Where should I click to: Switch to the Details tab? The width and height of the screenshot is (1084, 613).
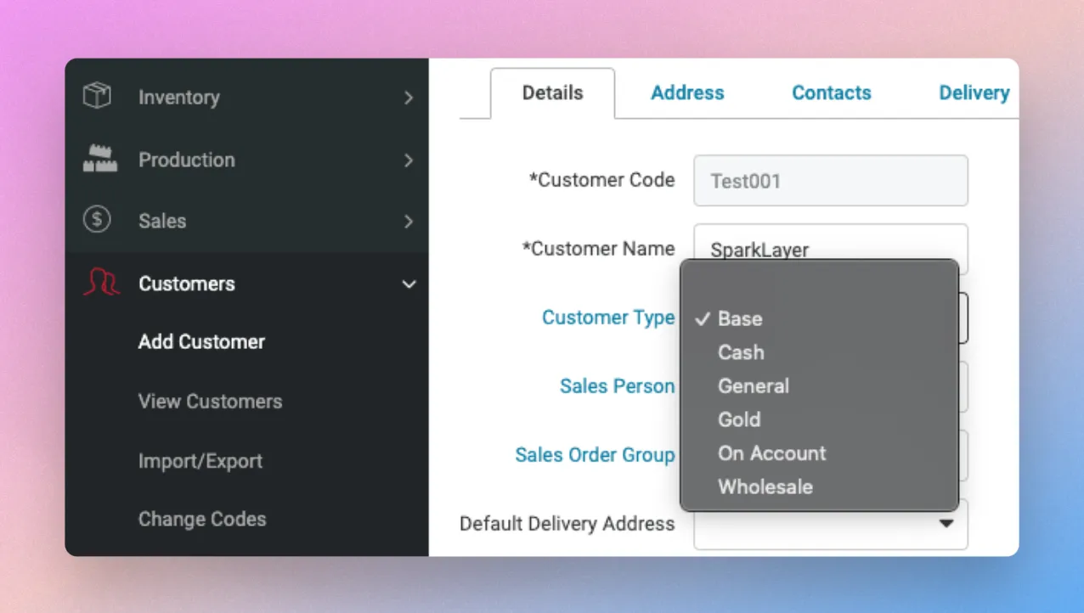pyautogui.click(x=552, y=93)
